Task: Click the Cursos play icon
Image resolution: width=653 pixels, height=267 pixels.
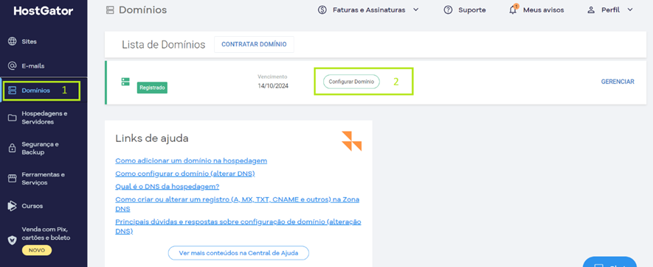Action: [13, 205]
